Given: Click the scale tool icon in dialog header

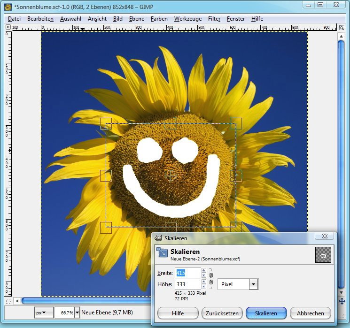Looking at the screenshot, I should click(x=162, y=252).
